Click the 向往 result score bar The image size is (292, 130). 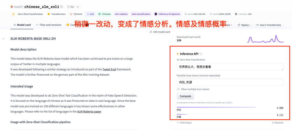216,107
